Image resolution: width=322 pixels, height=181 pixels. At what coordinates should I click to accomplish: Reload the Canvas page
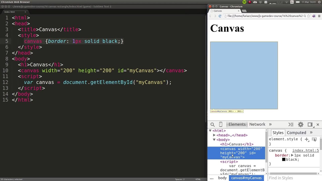(x=220, y=16)
